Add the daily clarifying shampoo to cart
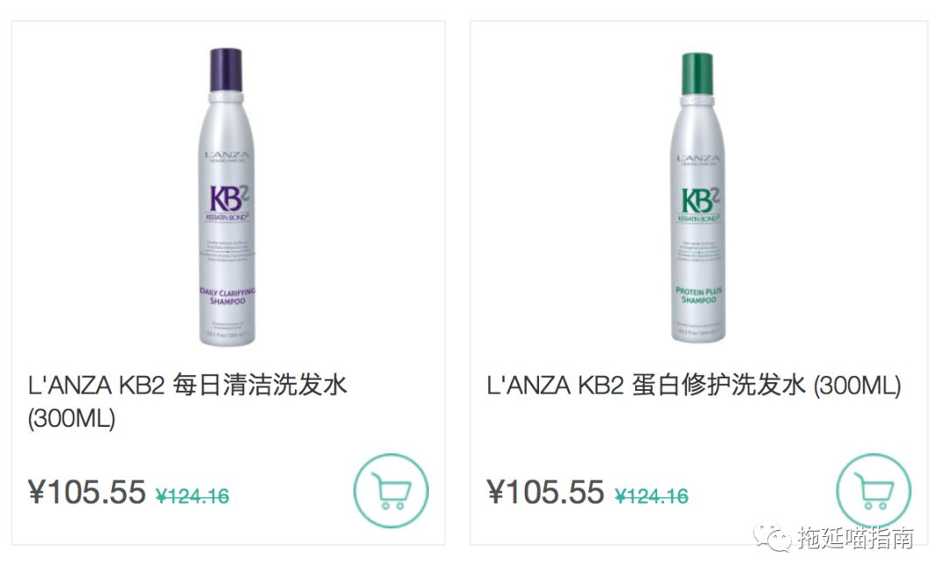The width and height of the screenshot is (945, 580). 390,491
